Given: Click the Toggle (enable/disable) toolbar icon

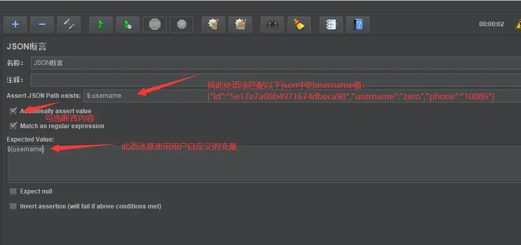Looking at the screenshot, I should [69, 25].
